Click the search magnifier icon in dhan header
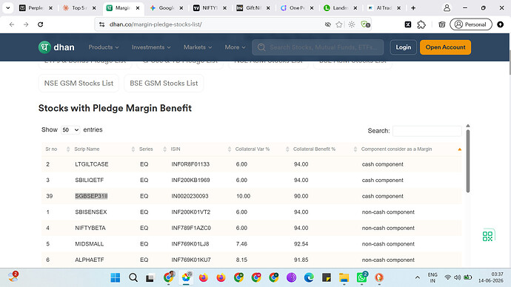This screenshot has width=511, height=287. pos(261,47)
